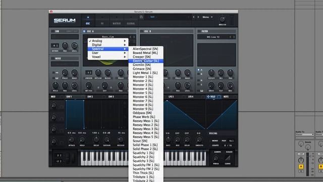Click the ENV 1 ATTACK knob
The width and height of the screenshot is (323, 182).
coord(72,140)
